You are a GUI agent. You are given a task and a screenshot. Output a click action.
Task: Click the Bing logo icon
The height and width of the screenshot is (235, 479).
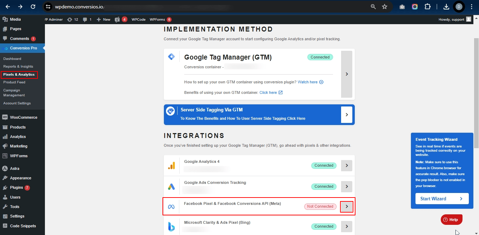click(x=171, y=227)
